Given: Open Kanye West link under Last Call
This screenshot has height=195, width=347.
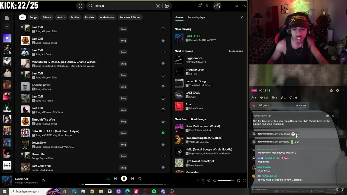Looking at the screenshot, I should click(x=50, y=43).
